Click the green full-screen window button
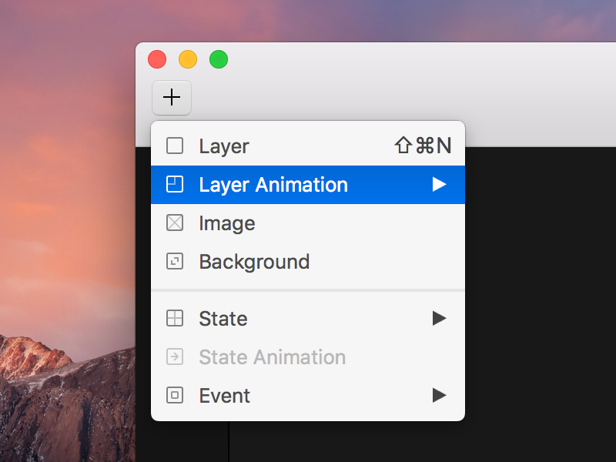 (x=219, y=59)
